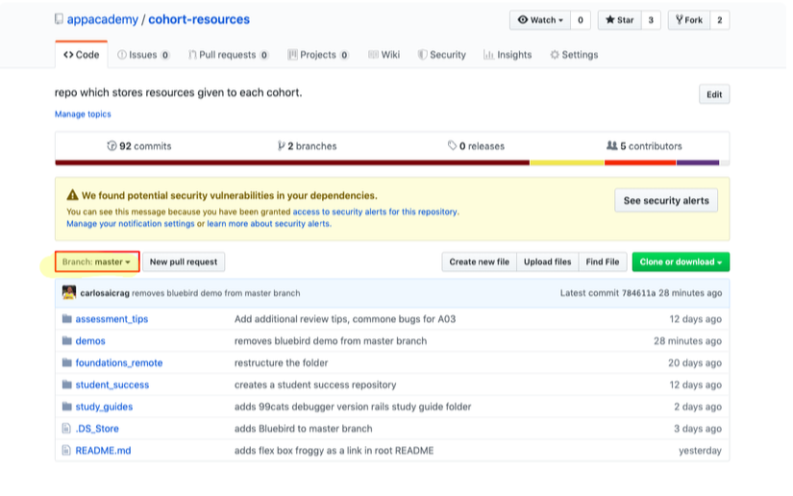Click the forks count 2
Screen dimensions: 793x496
(720, 20)
